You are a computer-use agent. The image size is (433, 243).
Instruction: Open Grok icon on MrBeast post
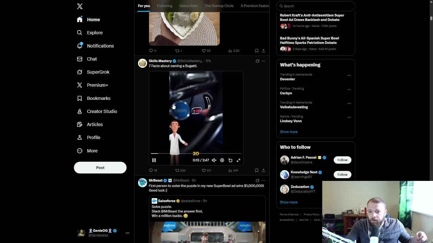[257, 181]
